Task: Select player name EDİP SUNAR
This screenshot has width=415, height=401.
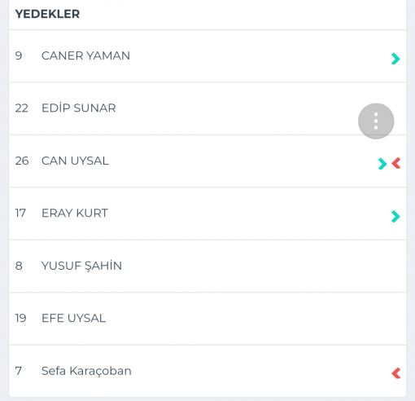Action: point(79,108)
